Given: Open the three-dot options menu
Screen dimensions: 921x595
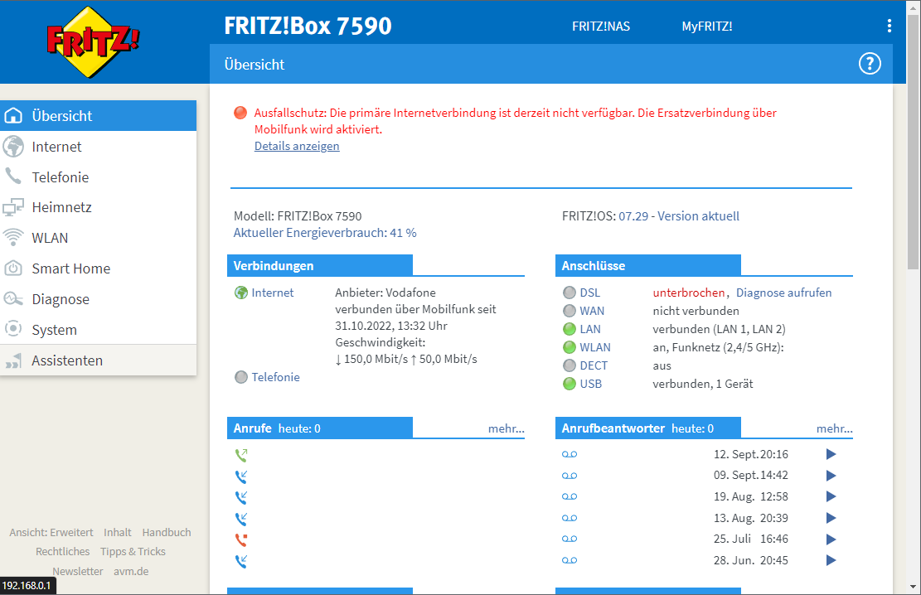Looking at the screenshot, I should [889, 26].
